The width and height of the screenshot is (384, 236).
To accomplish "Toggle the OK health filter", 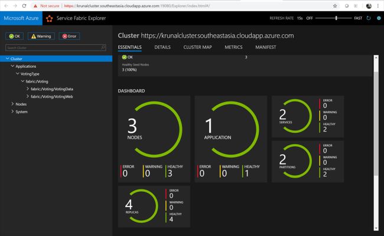I will point(14,36).
